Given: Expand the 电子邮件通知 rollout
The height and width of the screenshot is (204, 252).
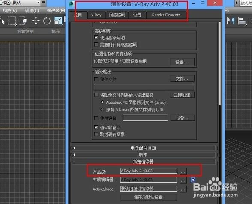Looking at the screenshot, I should [143, 148].
